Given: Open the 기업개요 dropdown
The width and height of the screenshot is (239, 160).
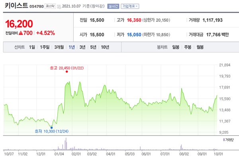Looking at the screenshot, I should (130, 6).
